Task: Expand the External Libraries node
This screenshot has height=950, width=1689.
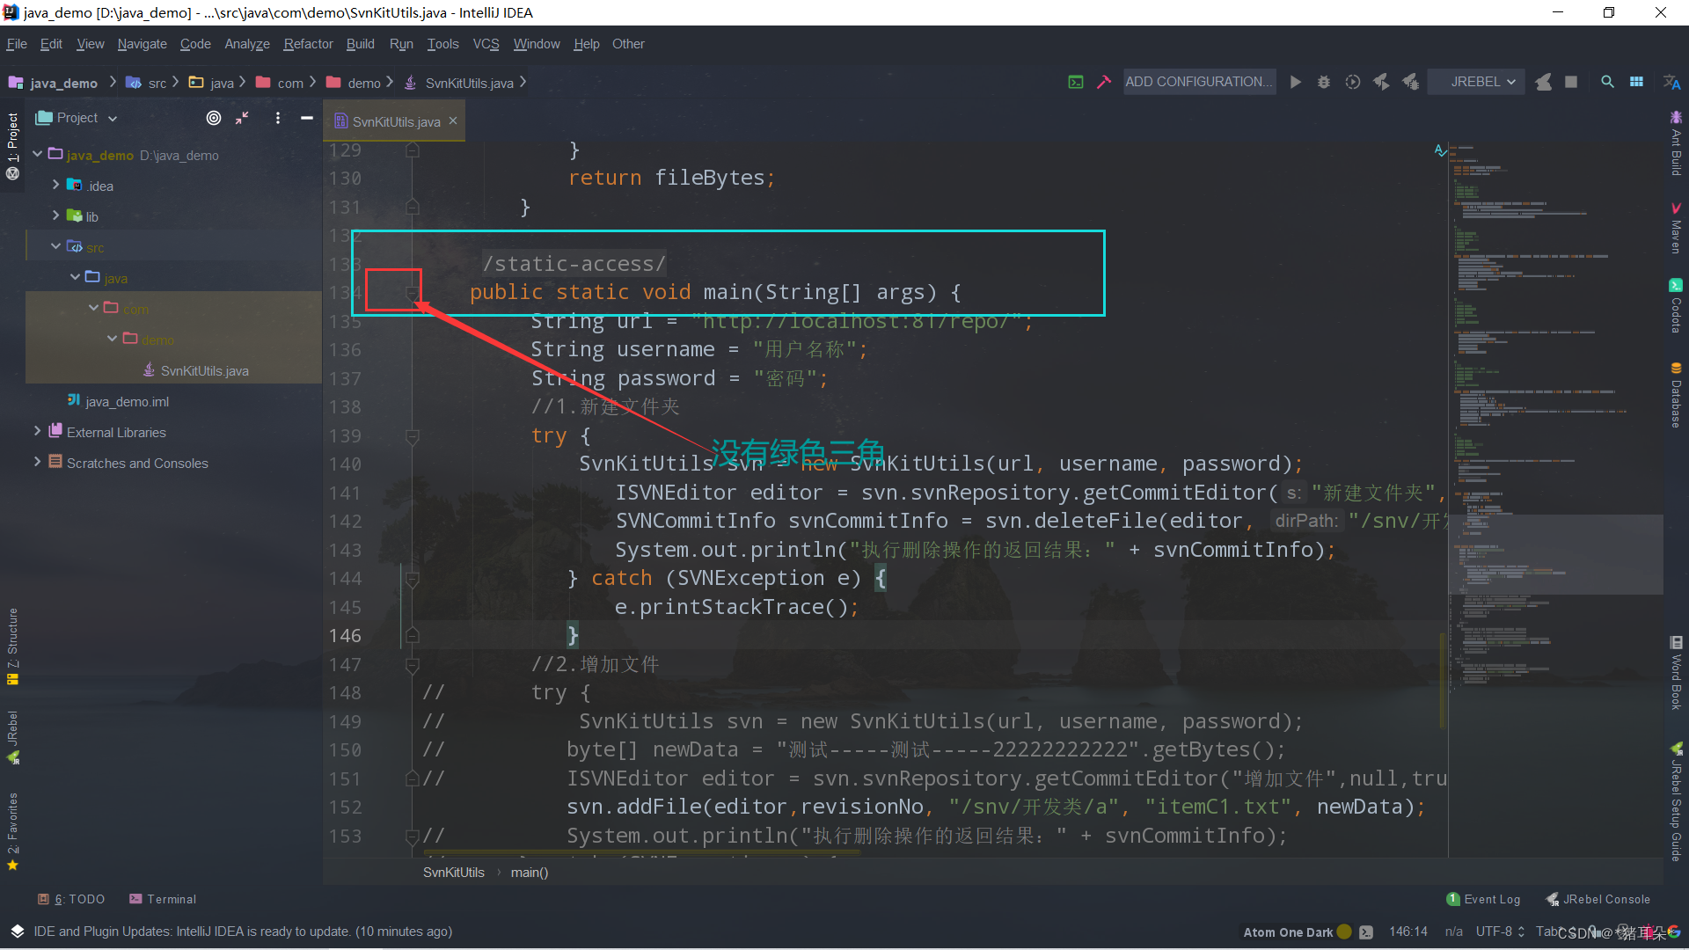Action: coord(37,432)
